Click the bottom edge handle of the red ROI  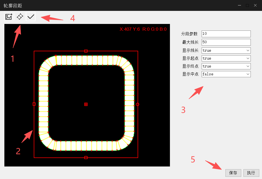click(86, 158)
